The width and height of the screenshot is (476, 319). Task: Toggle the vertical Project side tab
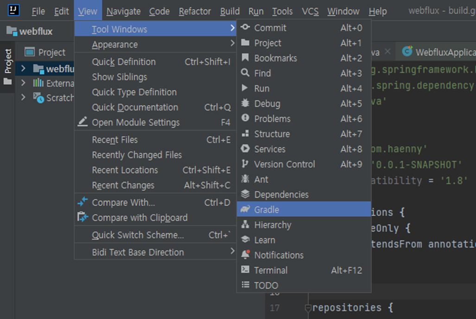(x=7, y=67)
